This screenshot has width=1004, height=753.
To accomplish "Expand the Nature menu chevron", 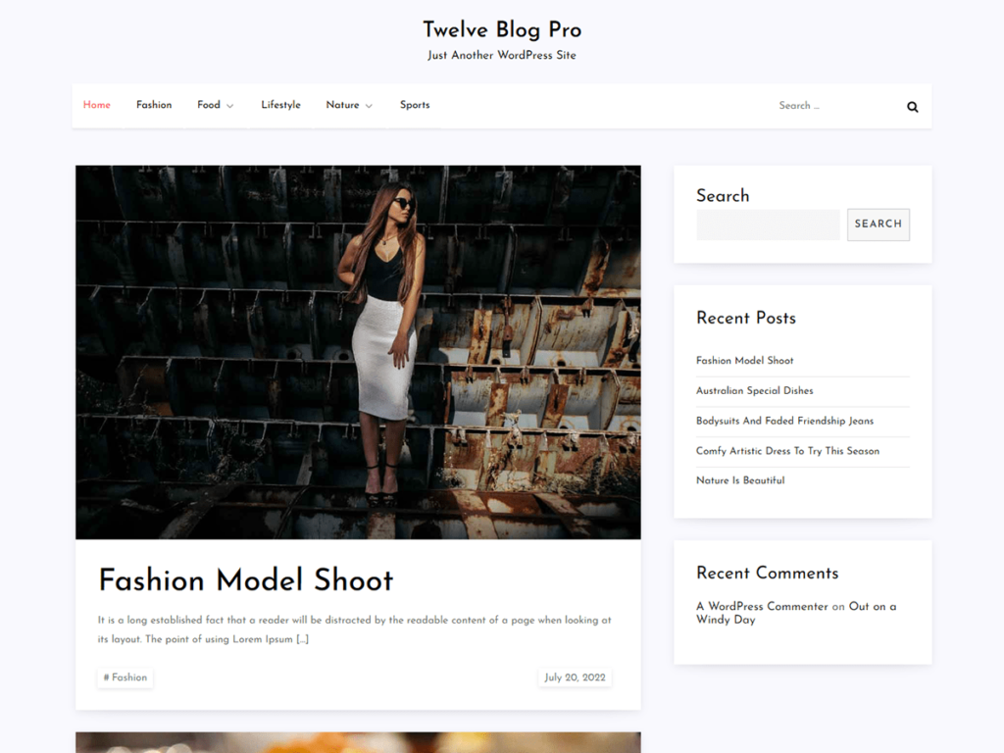I will click(369, 106).
